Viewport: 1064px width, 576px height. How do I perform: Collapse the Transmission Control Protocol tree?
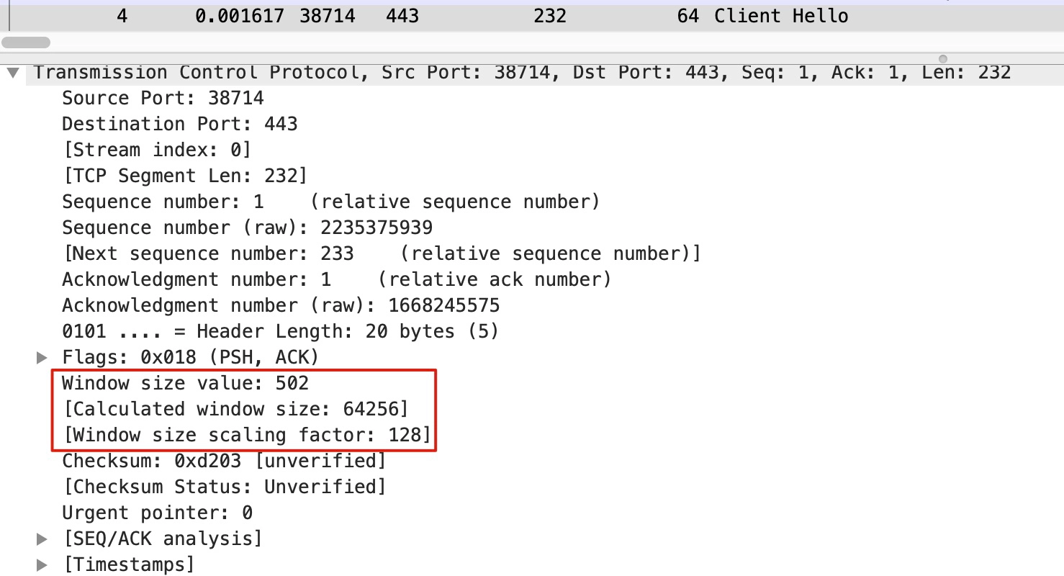tap(12, 73)
